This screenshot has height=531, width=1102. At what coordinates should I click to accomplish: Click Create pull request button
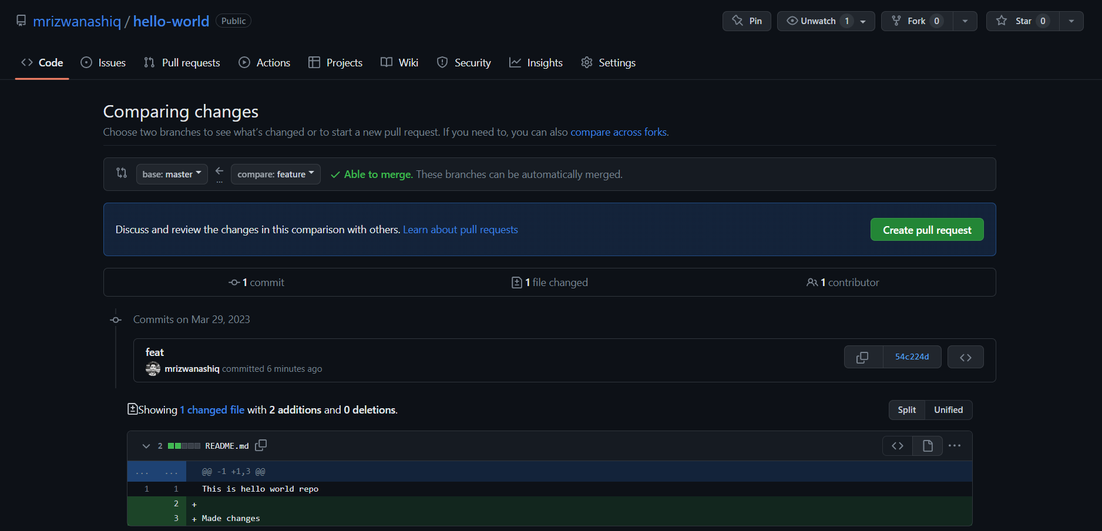click(927, 230)
